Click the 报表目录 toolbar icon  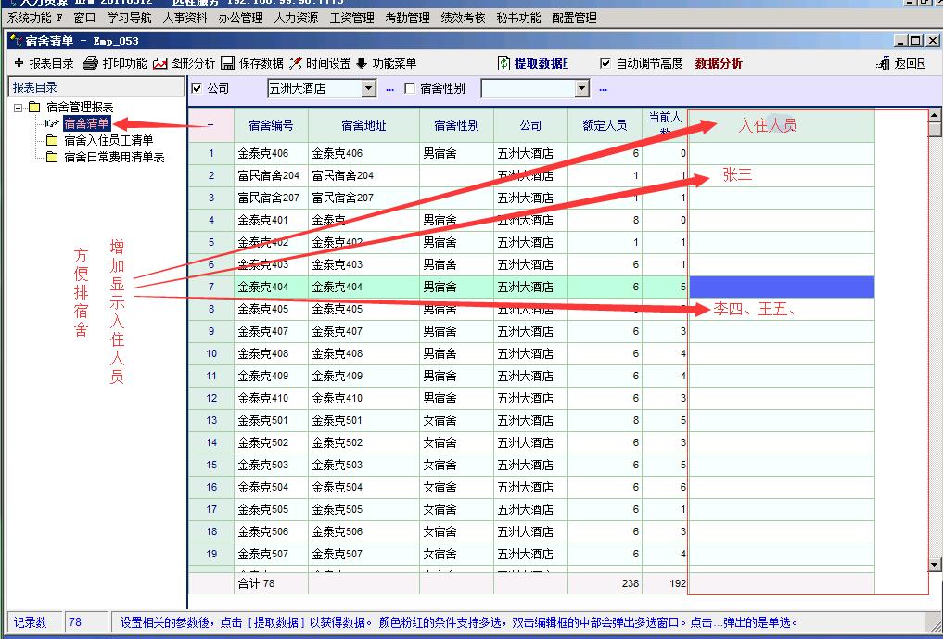tap(19, 63)
